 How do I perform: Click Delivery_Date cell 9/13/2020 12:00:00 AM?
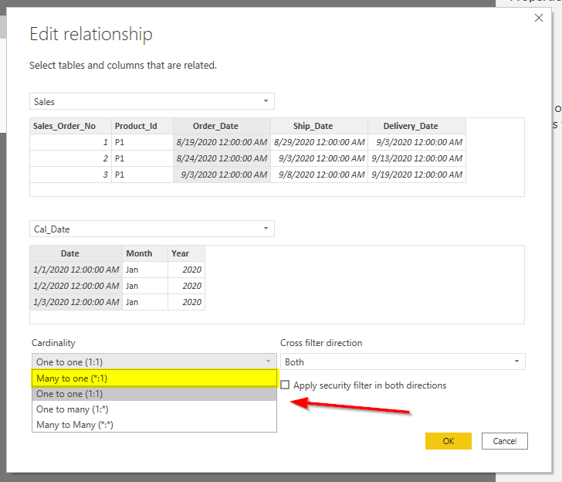[417, 158]
